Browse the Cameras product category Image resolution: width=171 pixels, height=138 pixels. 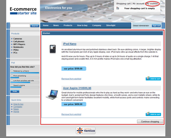(x=18, y=39)
